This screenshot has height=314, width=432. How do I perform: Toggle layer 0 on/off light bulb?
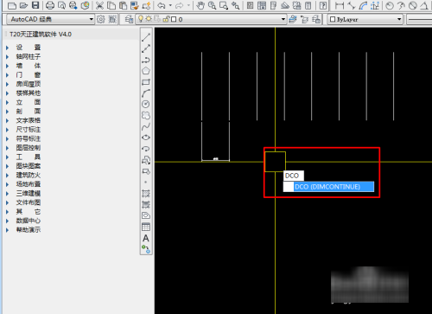click(141, 19)
